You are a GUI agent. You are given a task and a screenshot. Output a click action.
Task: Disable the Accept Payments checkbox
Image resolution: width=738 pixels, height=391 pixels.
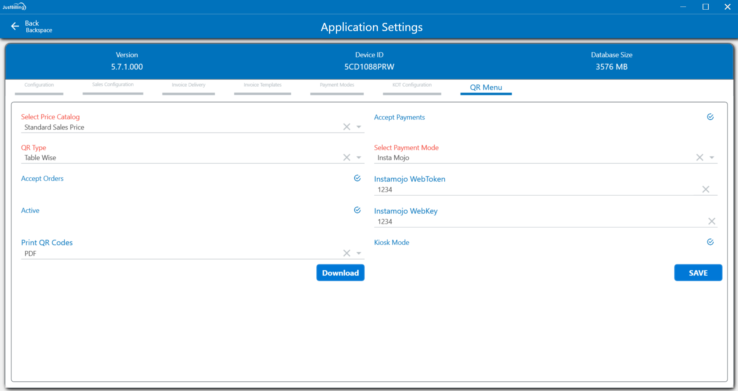[x=710, y=117]
